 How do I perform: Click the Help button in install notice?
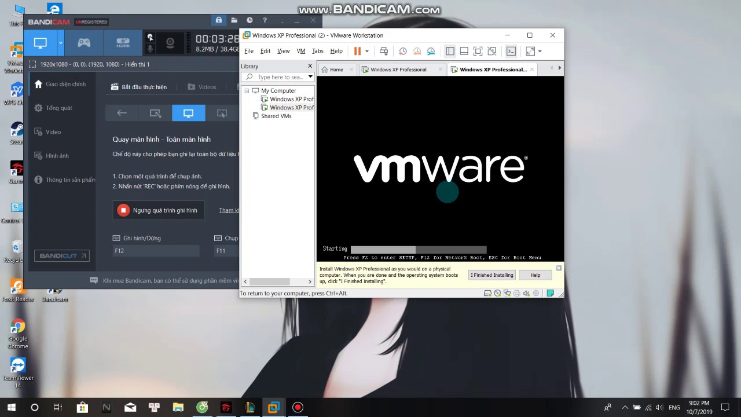click(535, 275)
